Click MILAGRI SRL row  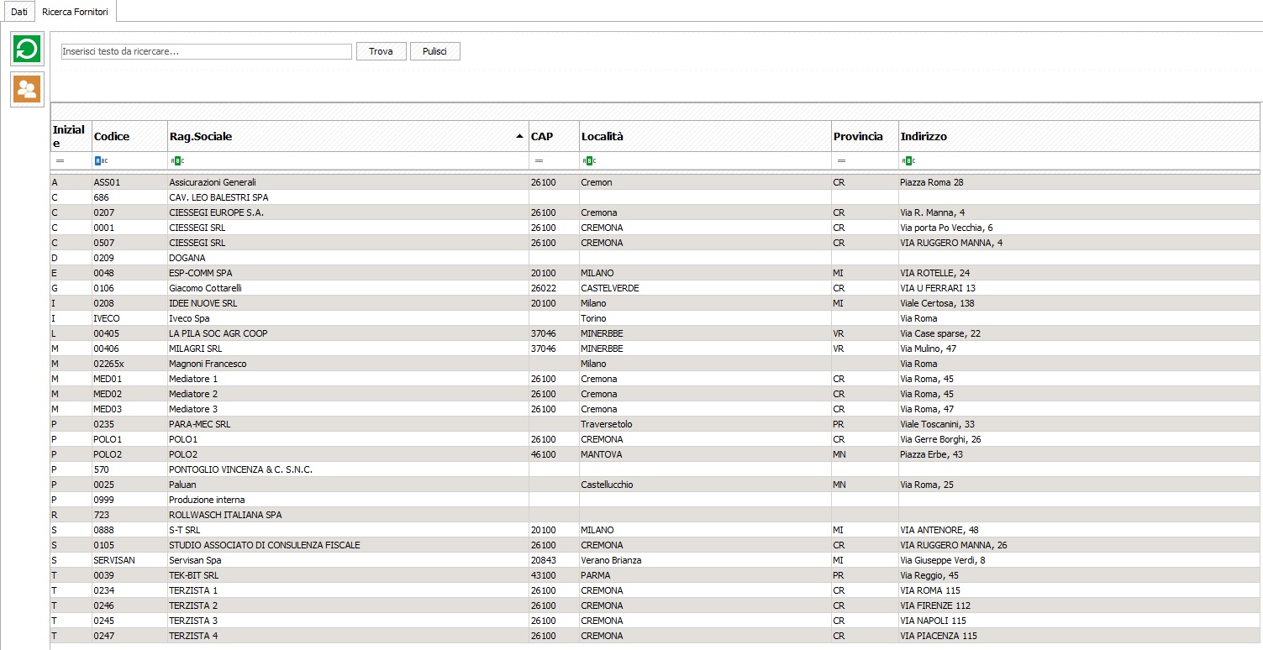655,349
